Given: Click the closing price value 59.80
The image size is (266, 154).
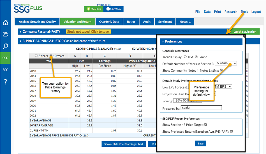Looking at the screenshot, I should 117,49.
